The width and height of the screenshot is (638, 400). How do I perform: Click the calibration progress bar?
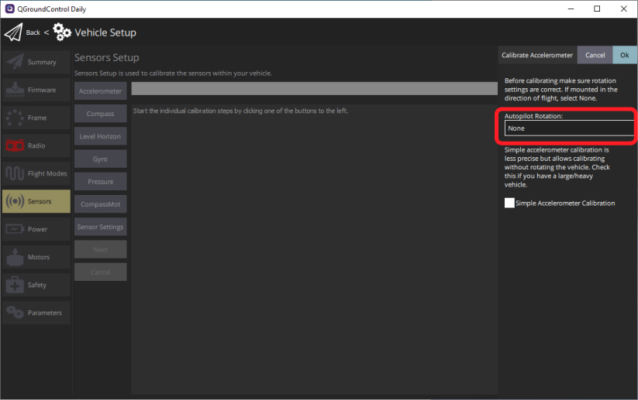pos(314,88)
